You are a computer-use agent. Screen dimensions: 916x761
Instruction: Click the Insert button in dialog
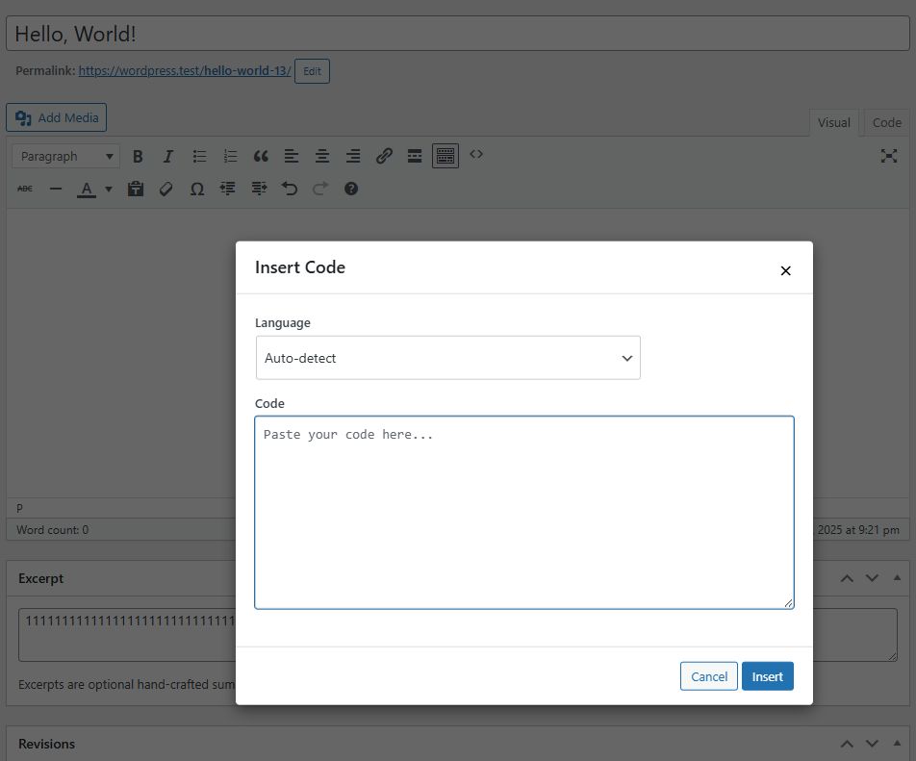tap(767, 676)
